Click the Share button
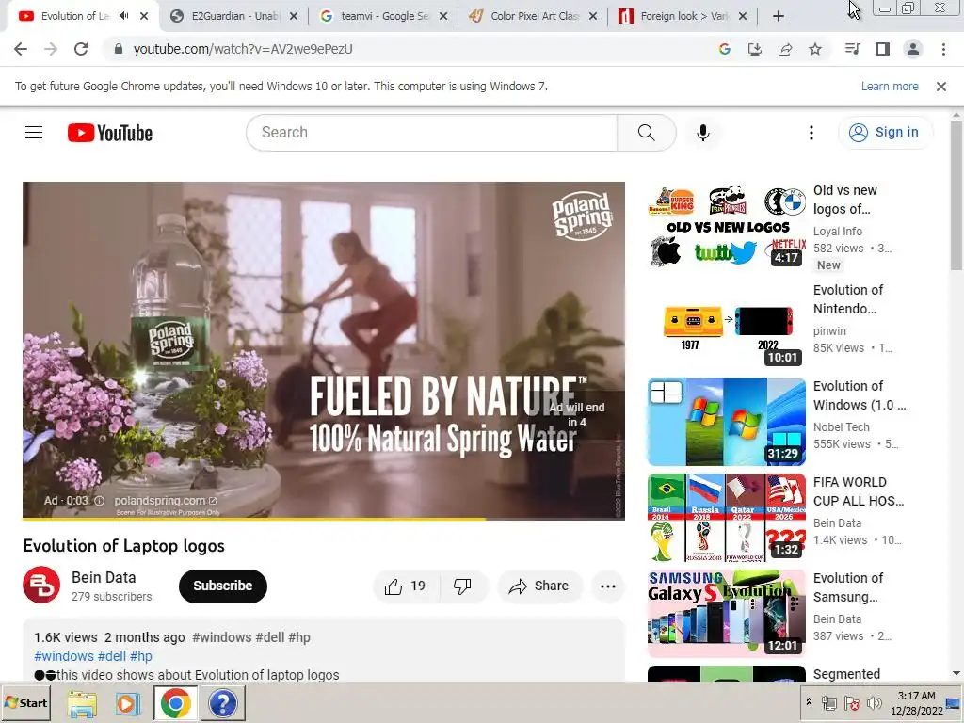964x723 pixels. 539,586
